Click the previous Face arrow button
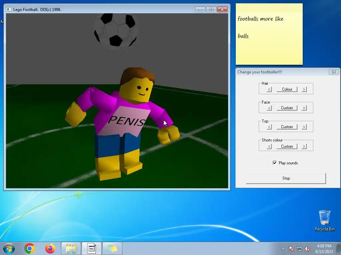The image size is (341, 255). [x=269, y=108]
